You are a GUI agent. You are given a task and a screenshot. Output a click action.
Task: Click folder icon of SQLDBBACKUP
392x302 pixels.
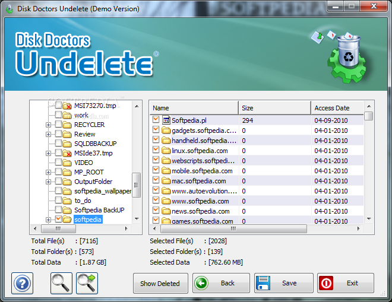coord(67,144)
